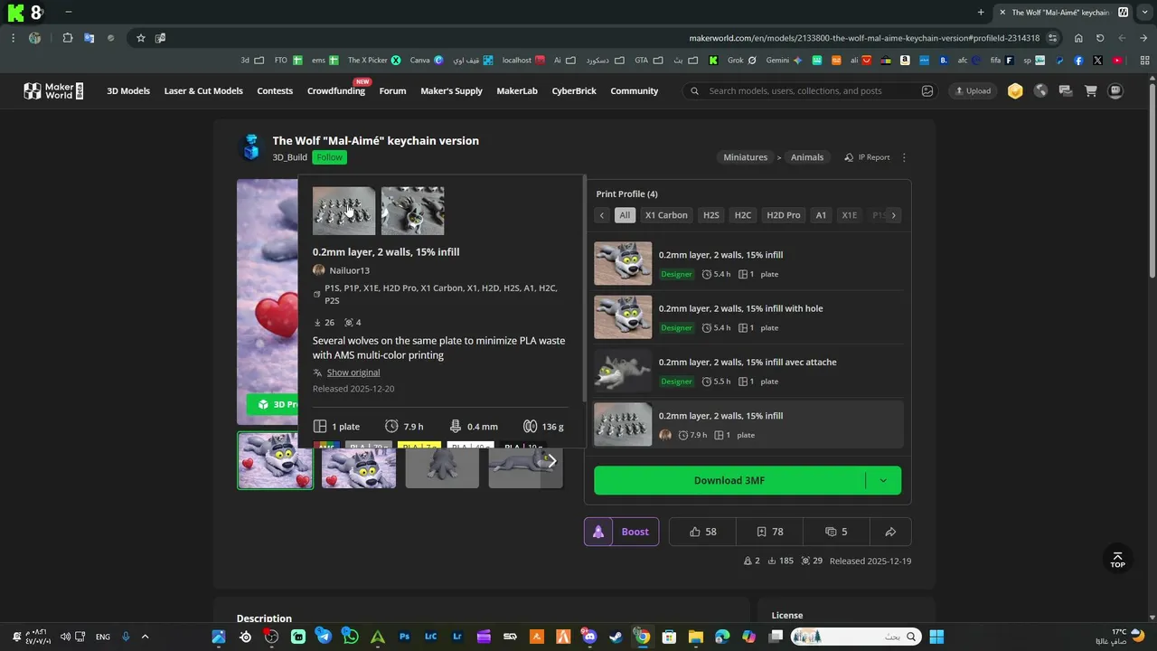Select the All printer filter
1157x651 pixels.
(x=625, y=215)
